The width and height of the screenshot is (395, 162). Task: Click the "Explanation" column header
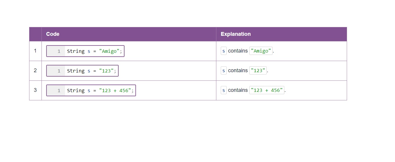(x=235, y=34)
